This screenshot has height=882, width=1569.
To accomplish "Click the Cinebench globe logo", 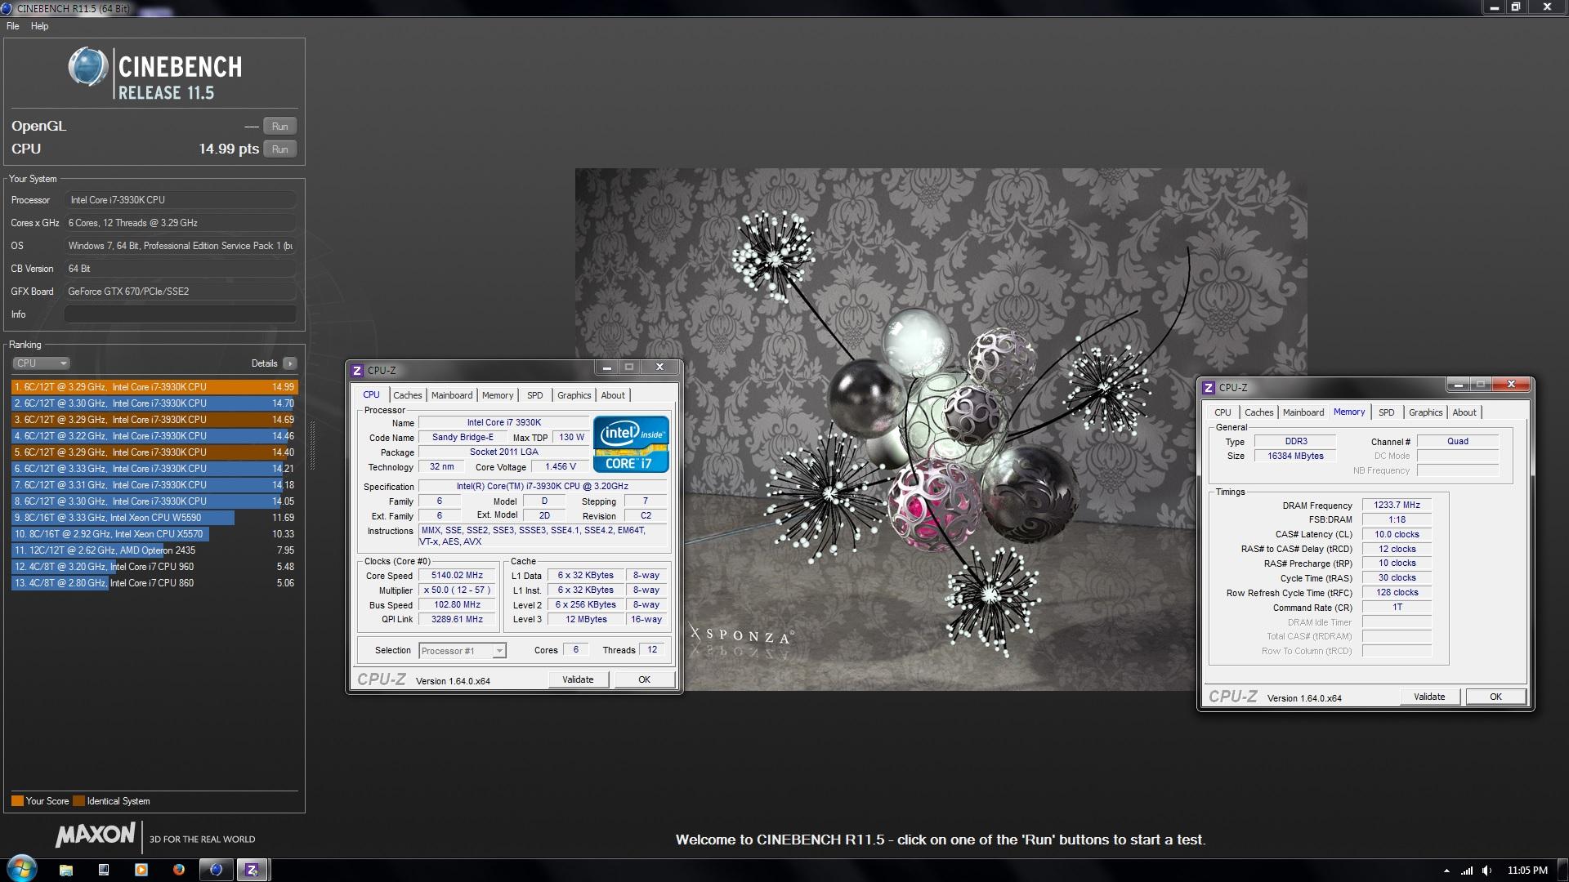I will pyautogui.click(x=87, y=67).
